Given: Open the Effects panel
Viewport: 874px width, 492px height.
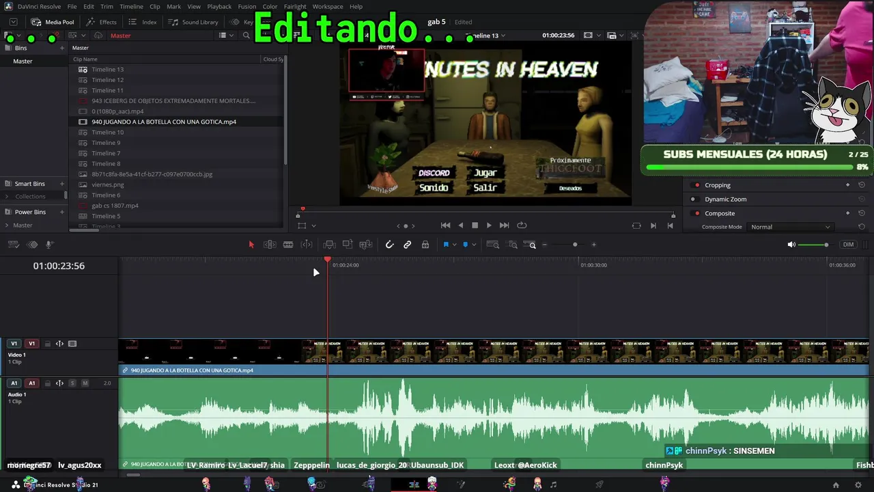Looking at the screenshot, I should coord(102,22).
